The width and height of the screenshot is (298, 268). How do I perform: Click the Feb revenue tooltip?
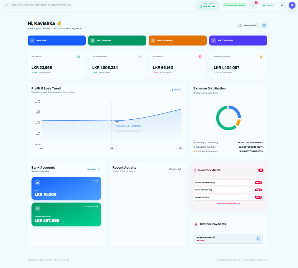(x=128, y=125)
